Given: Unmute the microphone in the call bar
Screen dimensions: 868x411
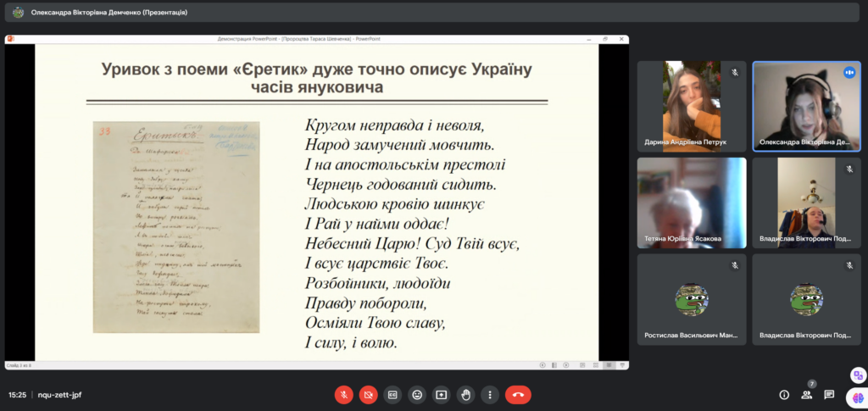Looking at the screenshot, I should tap(344, 394).
